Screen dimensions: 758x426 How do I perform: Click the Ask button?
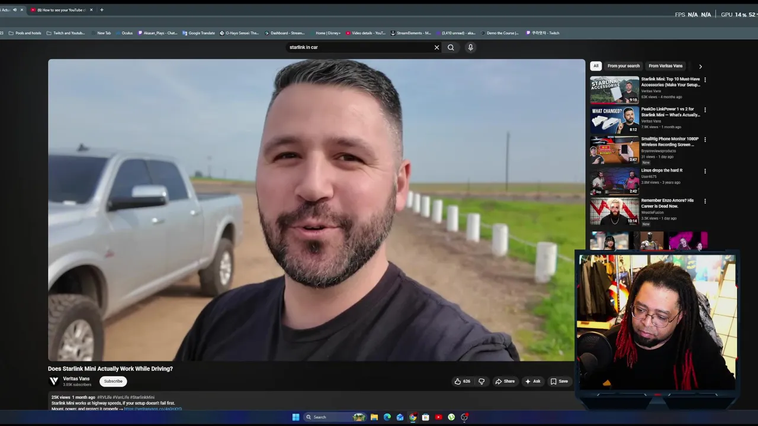point(532,382)
